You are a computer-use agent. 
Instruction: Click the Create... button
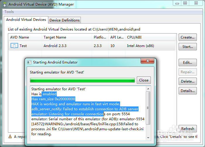coord(188,37)
